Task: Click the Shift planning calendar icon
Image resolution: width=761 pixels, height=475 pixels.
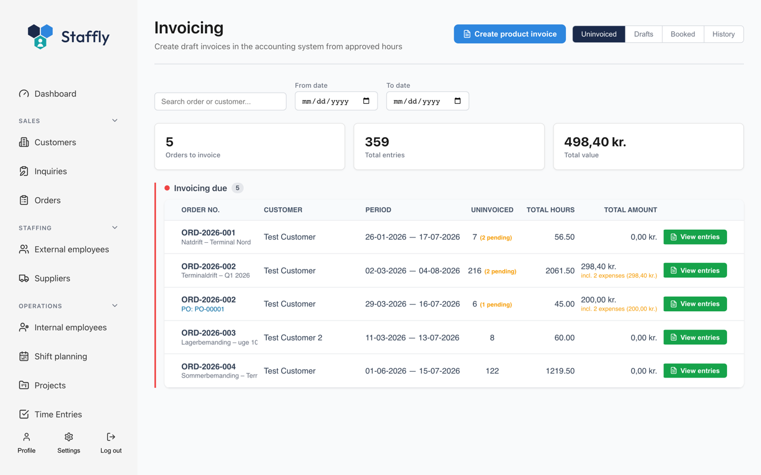Action: coord(24,357)
